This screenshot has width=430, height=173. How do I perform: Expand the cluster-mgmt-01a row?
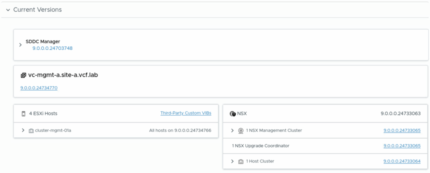tap(23, 130)
